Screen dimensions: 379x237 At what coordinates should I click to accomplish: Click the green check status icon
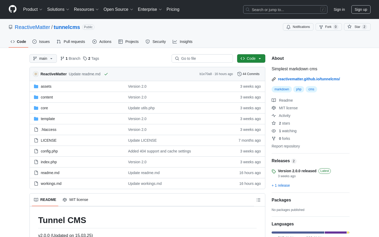(106, 74)
